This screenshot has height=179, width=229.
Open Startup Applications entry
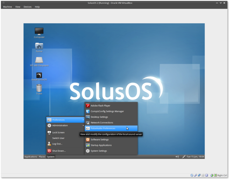coord(101,145)
